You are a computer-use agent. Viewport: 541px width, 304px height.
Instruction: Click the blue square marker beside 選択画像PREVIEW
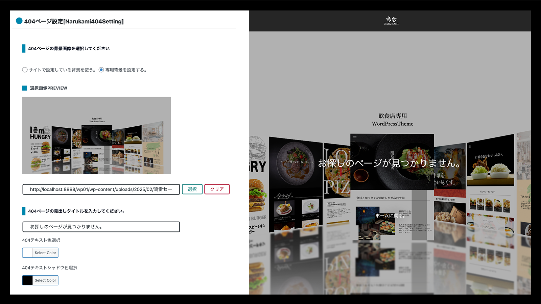point(24,88)
